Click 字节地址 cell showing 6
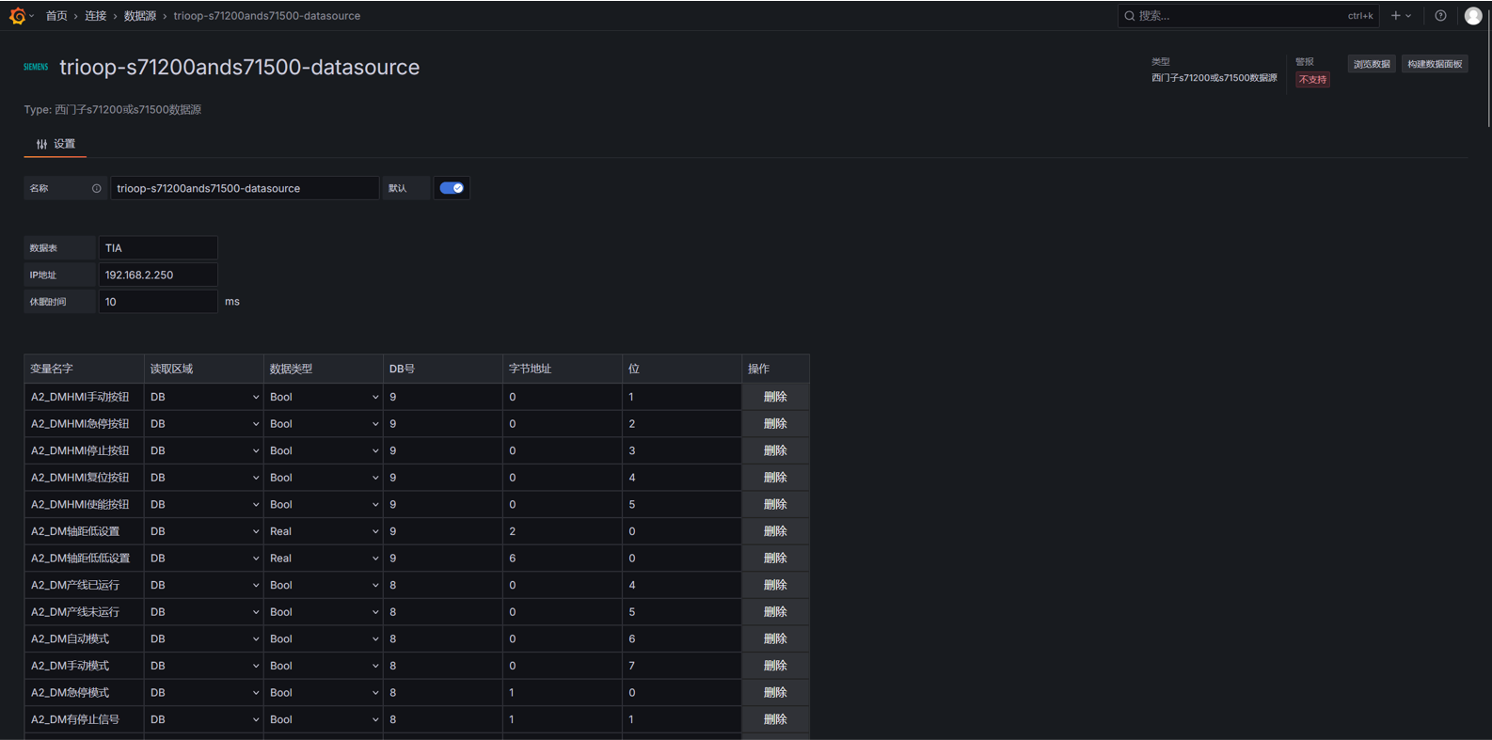This screenshot has height=740, width=1492. [563, 559]
